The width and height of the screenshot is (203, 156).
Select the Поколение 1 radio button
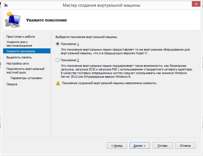click(x=57, y=44)
